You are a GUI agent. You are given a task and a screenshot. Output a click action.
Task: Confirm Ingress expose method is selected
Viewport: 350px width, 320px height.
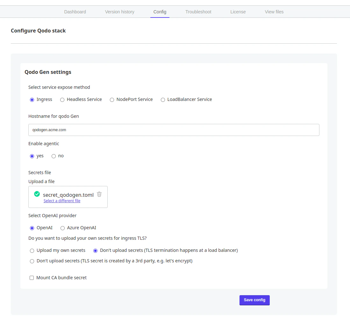[x=32, y=100]
